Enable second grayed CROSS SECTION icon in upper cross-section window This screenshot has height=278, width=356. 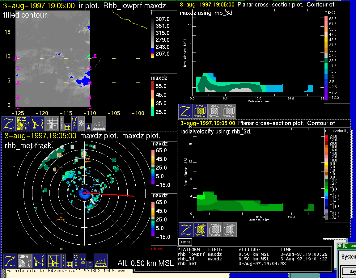click(x=229, y=111)
